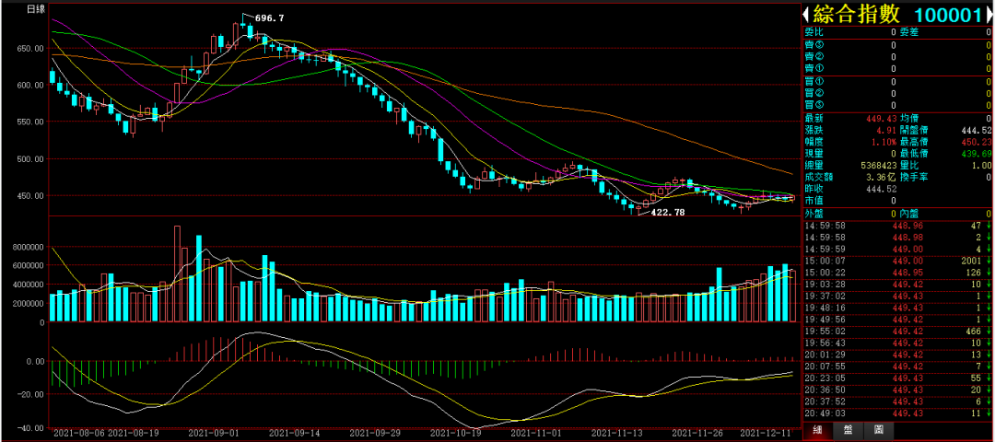Click the 最新 value 449.43
995x442 pixels.
click(882, 118)
